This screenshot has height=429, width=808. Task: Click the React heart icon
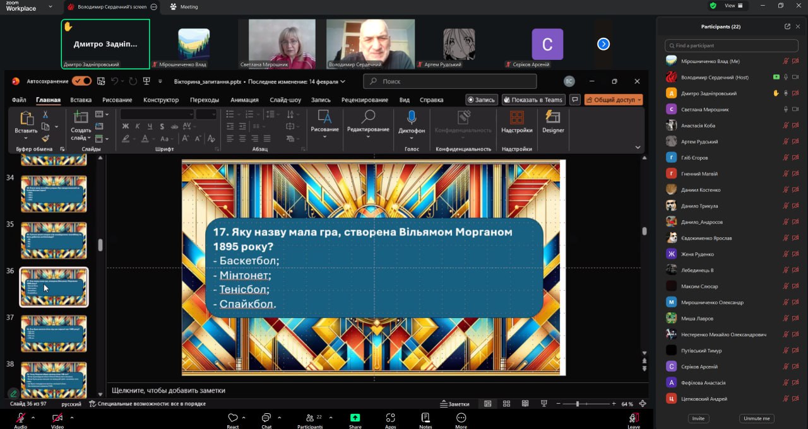[x=233, y=418]
